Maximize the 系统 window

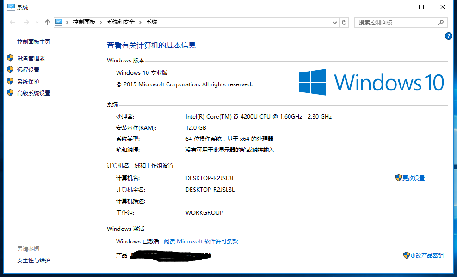coord(421,7)
